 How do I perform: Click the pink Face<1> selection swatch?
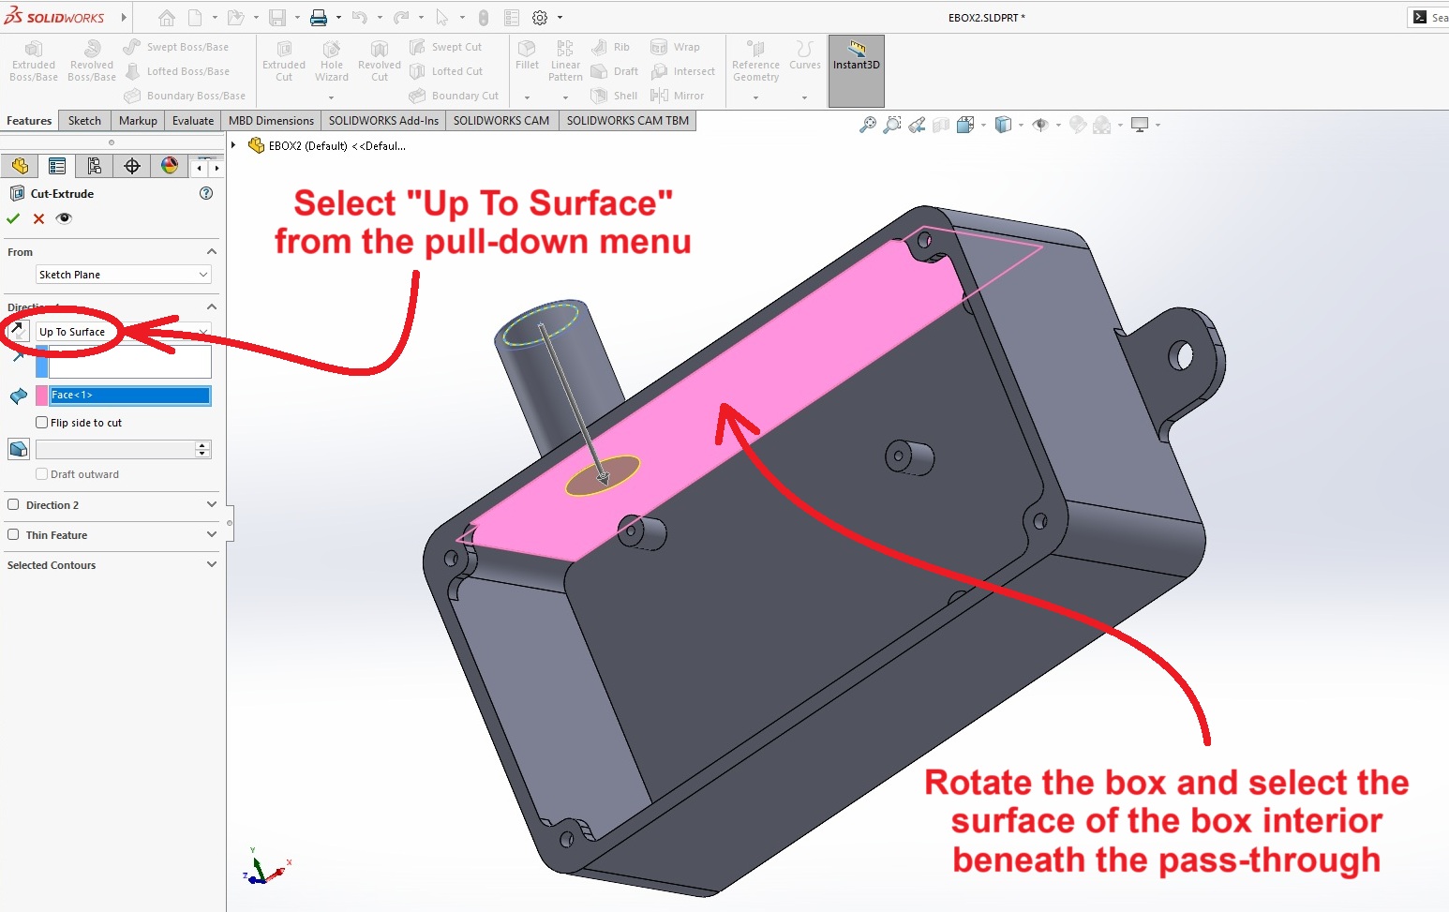[x=42, y=396]
